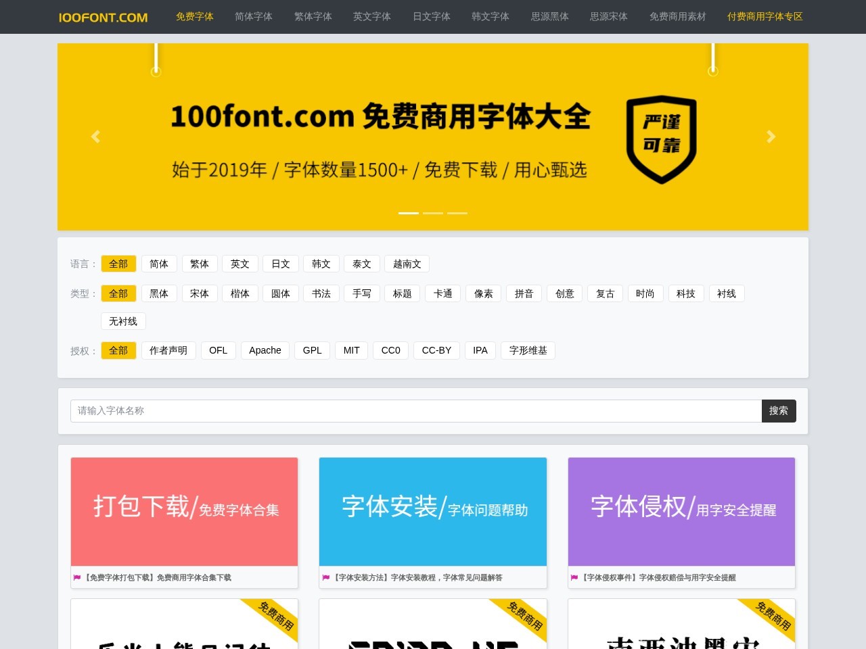The height and width of the screenshot is (649, 866).
Task: Open the 字体安装 blue card thumbnail
Action: pyautogui.click(x=433, y=512)
